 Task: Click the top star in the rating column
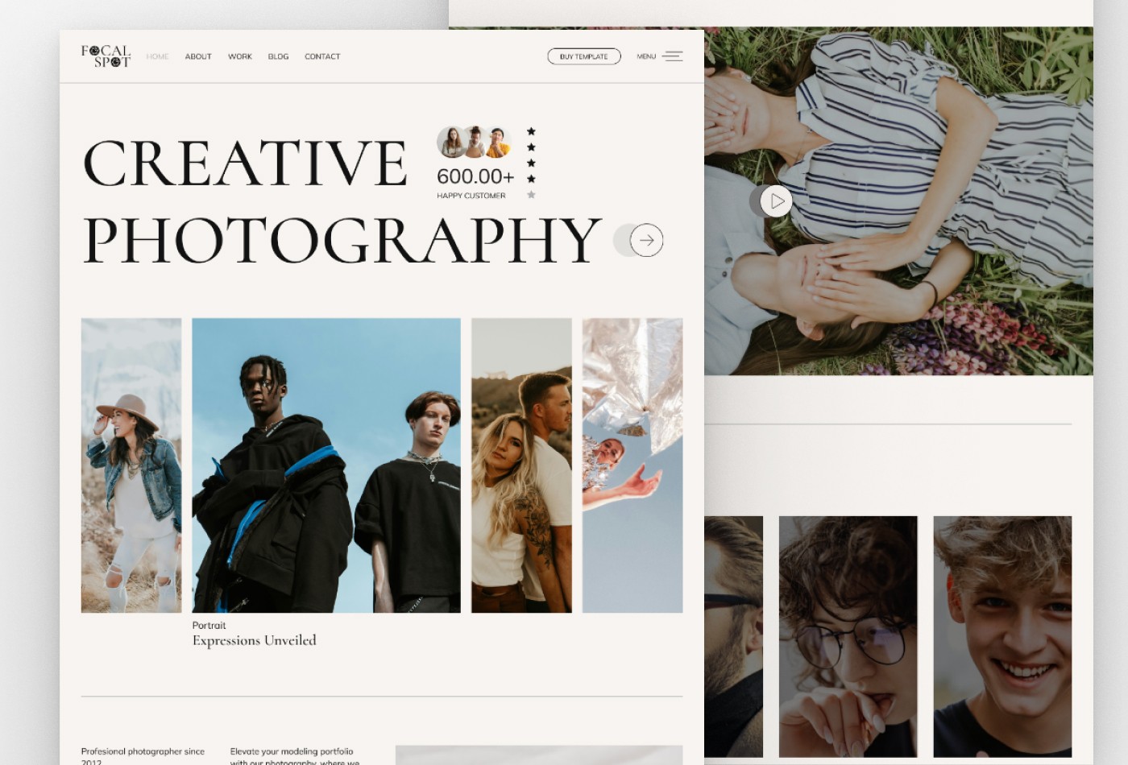point(530,130)
